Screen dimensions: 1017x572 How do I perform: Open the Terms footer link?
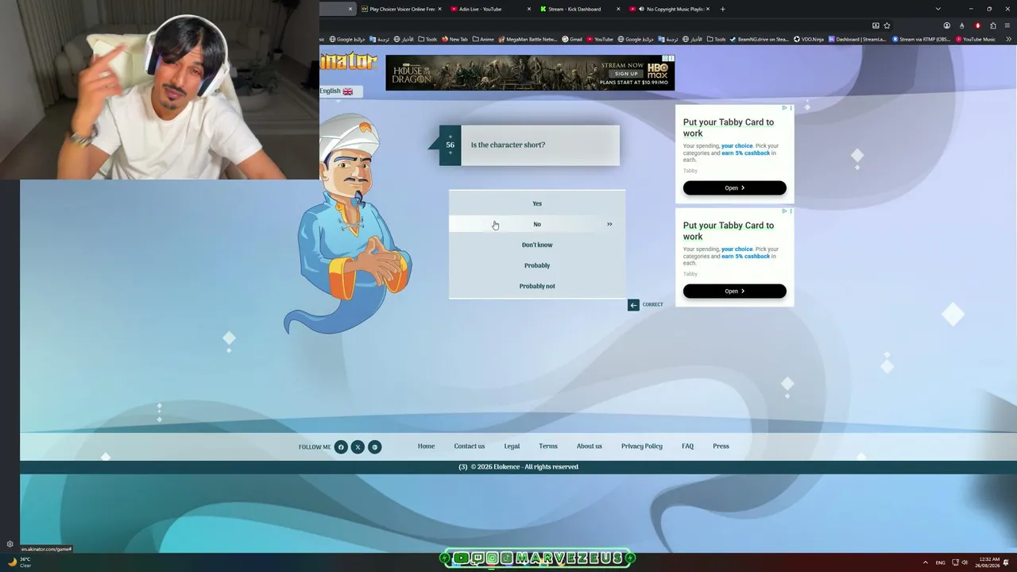[x=548, y=446]
